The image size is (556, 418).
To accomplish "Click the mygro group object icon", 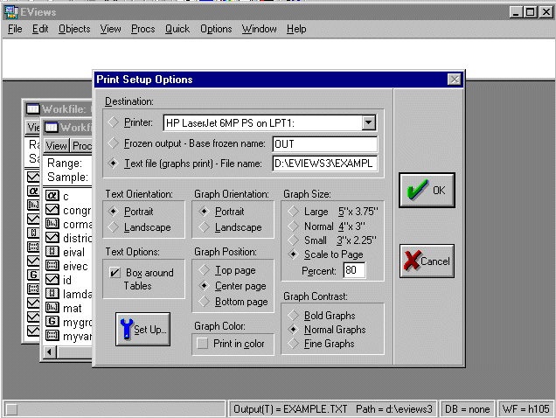I will 52,322.
